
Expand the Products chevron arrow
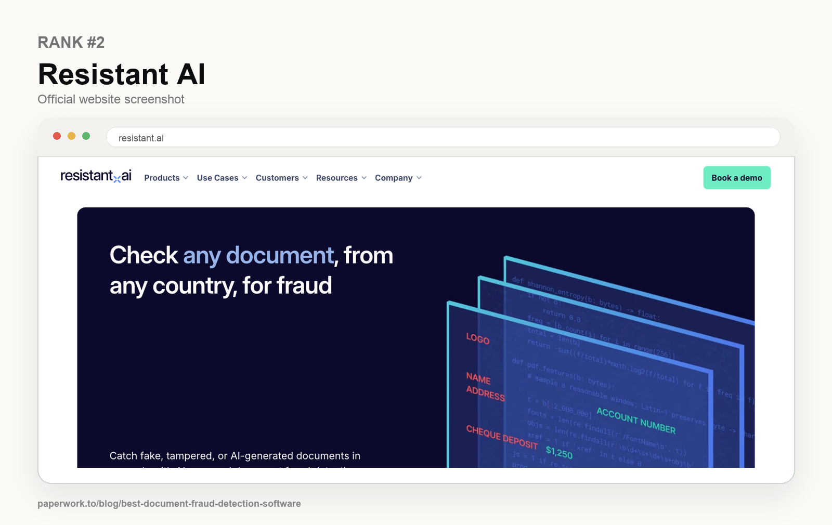pos(186,178)
